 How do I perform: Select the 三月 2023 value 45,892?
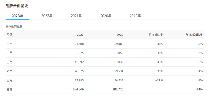pos(79,62)
